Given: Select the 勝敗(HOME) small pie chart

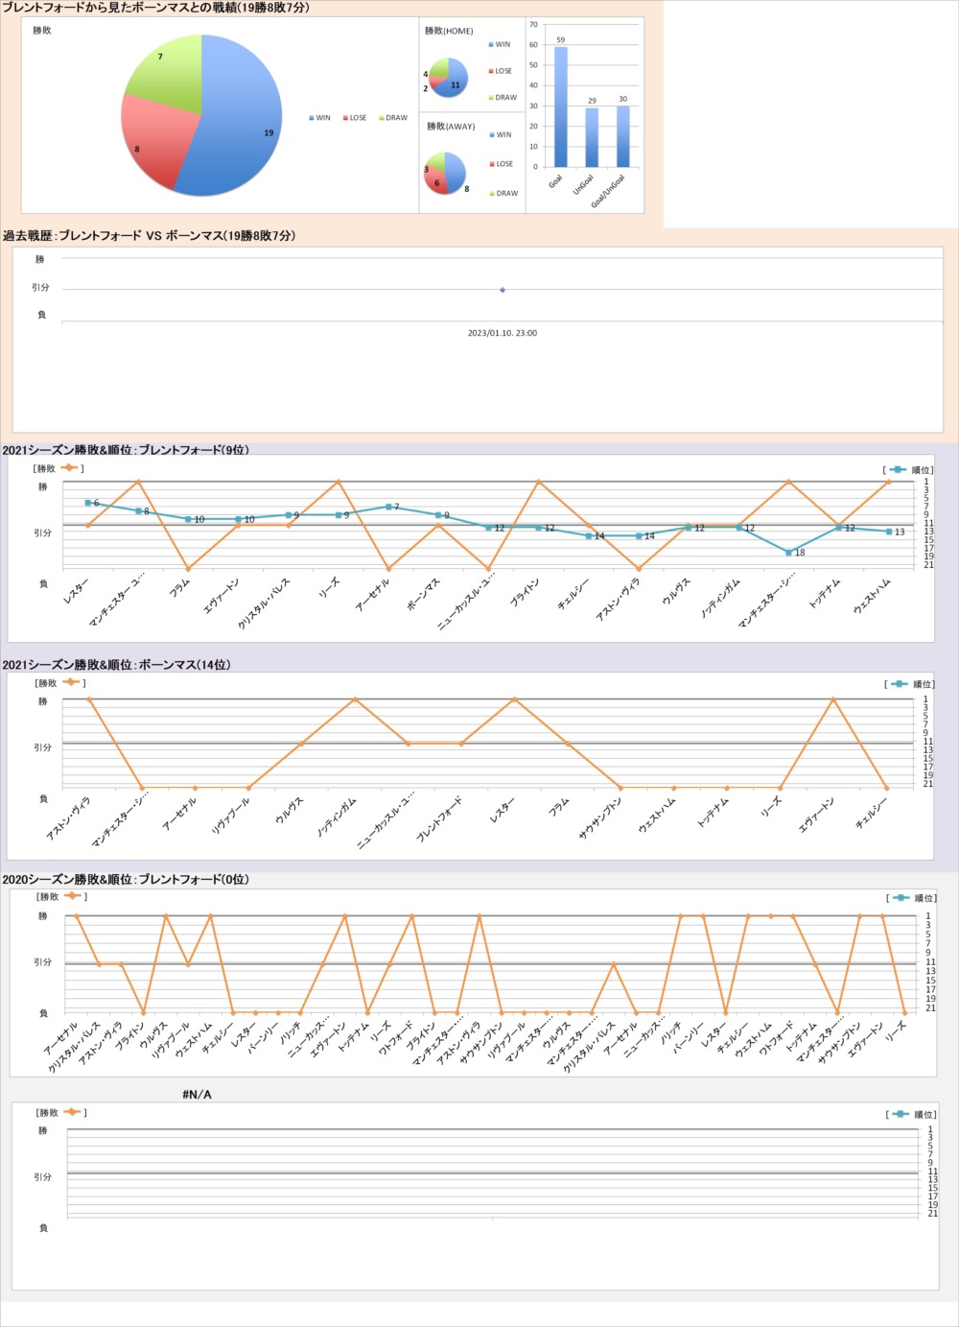Looking at the screenshot, I should pyautogui.click(x=448, y=78).
